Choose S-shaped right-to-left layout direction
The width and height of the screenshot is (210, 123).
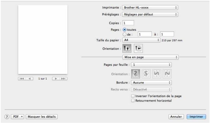[146, 74]
